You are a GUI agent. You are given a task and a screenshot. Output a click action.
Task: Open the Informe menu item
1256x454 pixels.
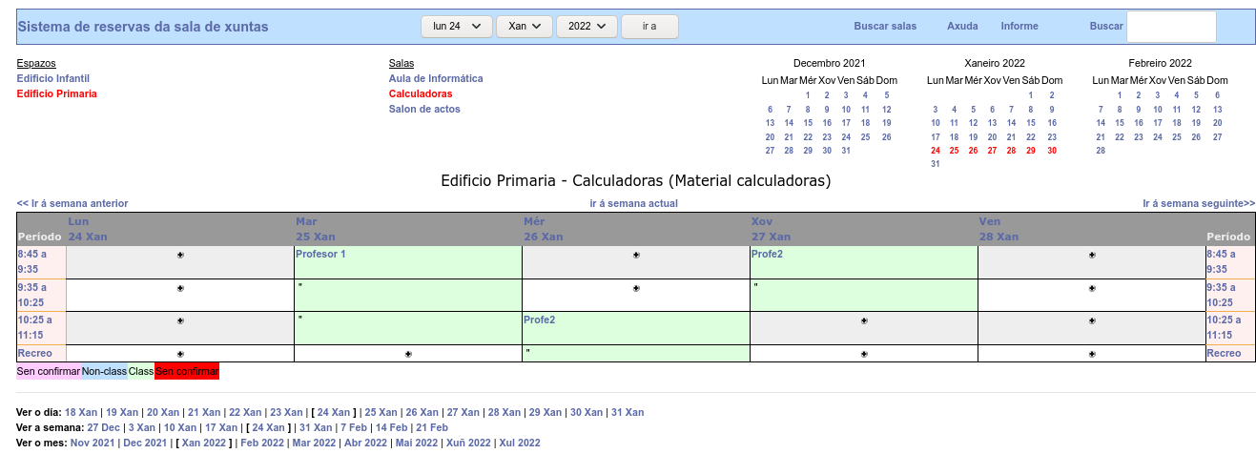(x=1019, y=27)
